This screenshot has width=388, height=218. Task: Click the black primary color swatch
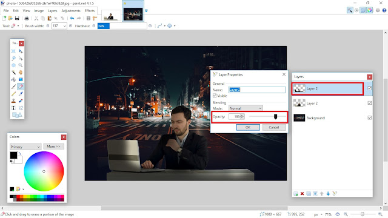pyautogui.click(x=13, y=155)
